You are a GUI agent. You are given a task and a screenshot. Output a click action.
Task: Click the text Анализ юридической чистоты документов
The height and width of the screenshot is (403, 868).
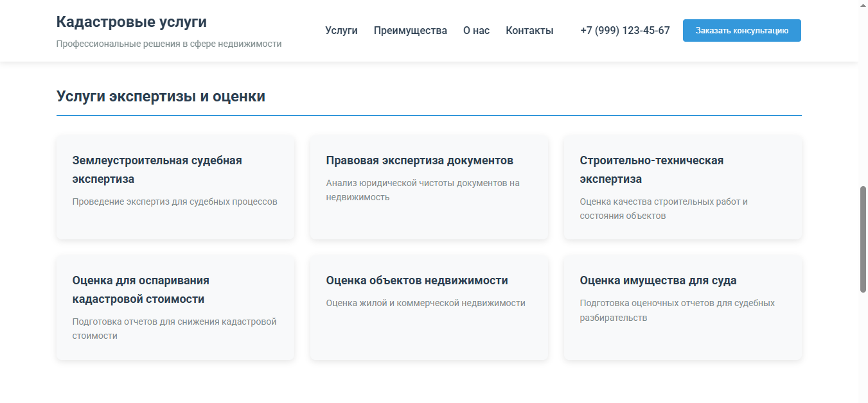pyautogui.click(x=423, y=189)
